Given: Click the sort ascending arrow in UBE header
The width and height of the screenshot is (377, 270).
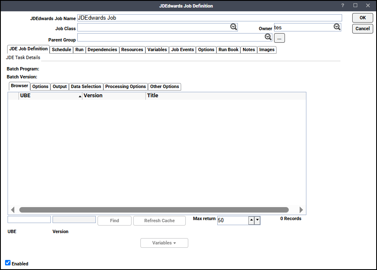Looking at the screenshot, I should coord(80,96).
